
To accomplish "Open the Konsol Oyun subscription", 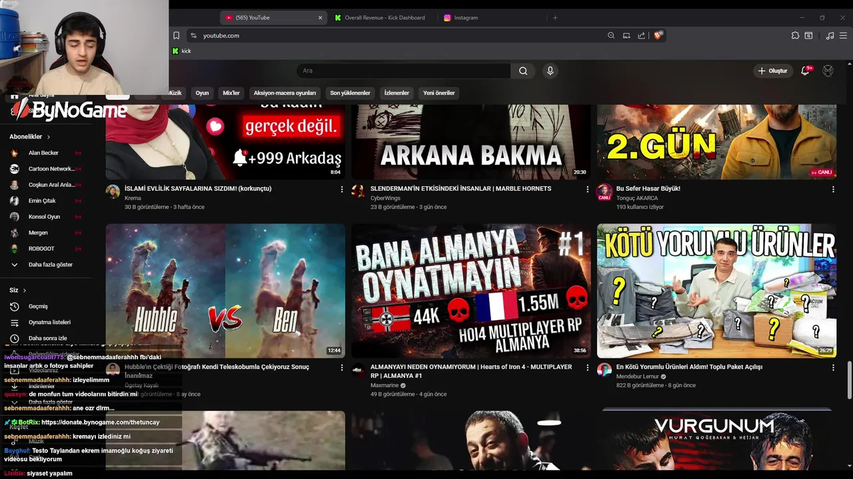I will click(45, 217).
